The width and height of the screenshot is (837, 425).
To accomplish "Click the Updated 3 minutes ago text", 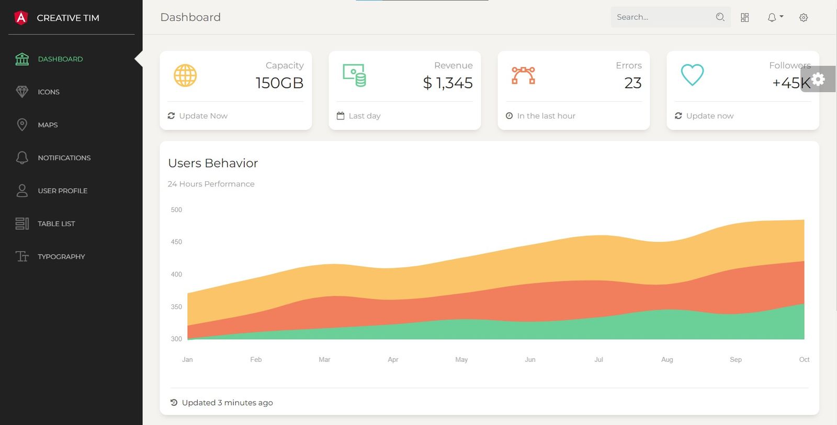I will [x=228, y=403].
